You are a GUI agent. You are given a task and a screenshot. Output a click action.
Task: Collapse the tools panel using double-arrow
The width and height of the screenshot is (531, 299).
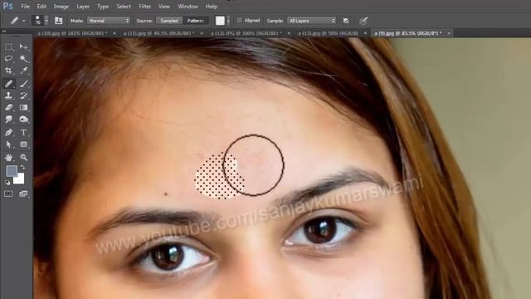pyautogui.click(x=4, y=32)
